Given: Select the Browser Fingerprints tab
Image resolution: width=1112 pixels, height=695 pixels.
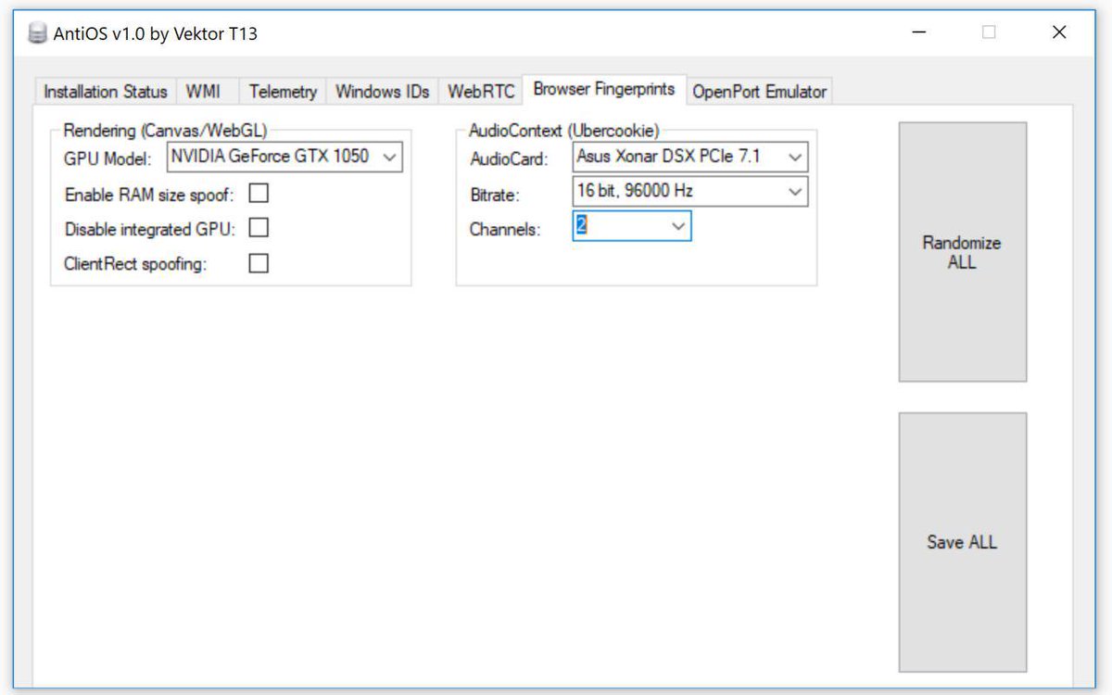Looking at the screenshot, I should pyautogui.click(x=604, y=90).
